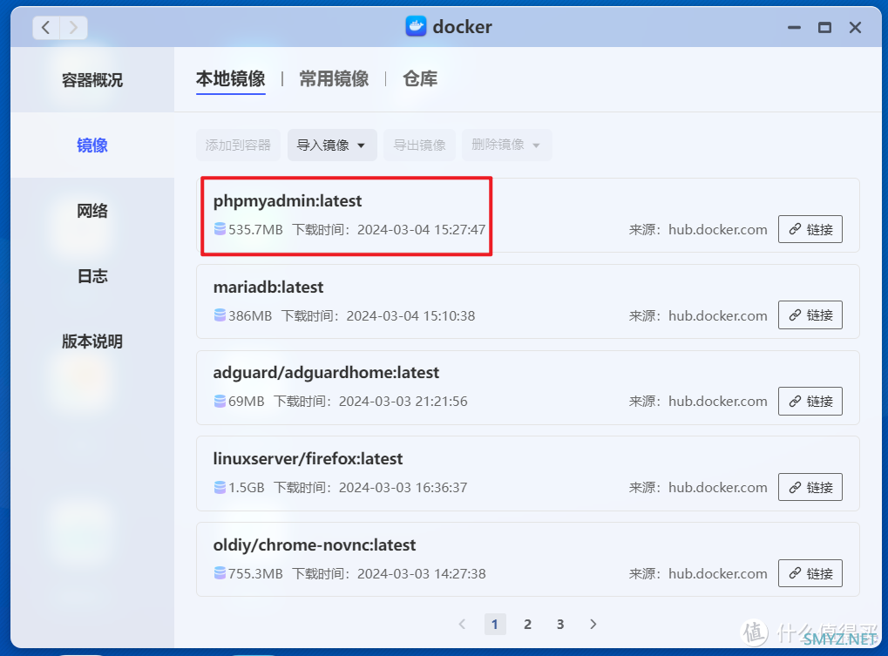The width and height of the screenshot is (888, 656).
Task: Click the docker whale app icon
Action: (416, 26)
